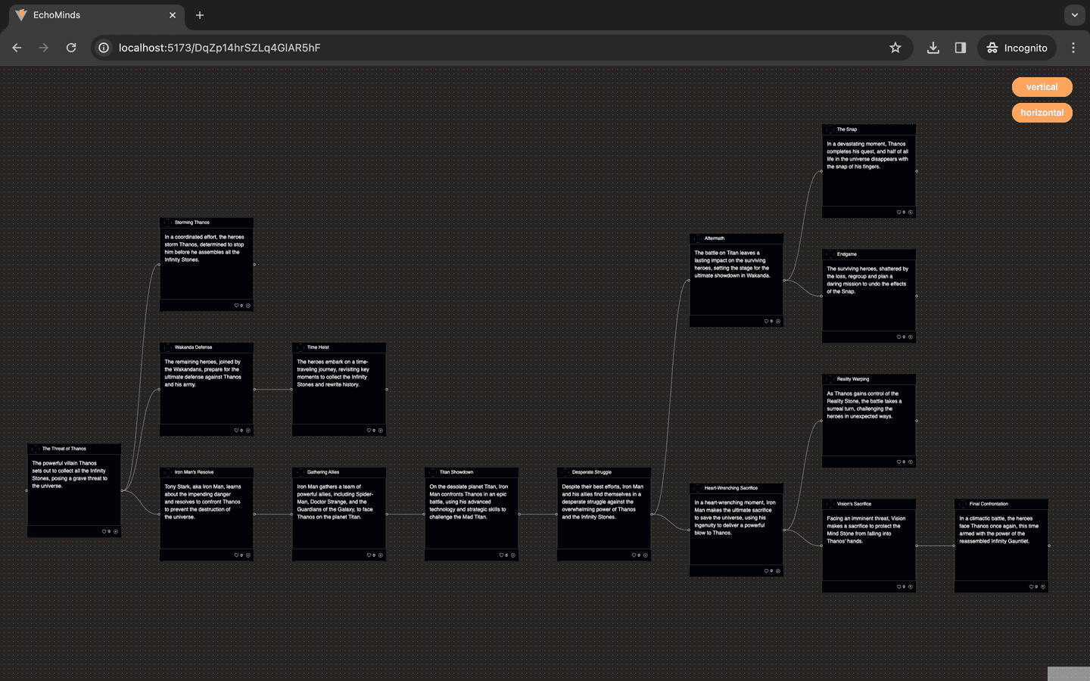Screen dimensions: 1090x681
Task: Like the Desperate Struggle card
Action: [634, 555]
